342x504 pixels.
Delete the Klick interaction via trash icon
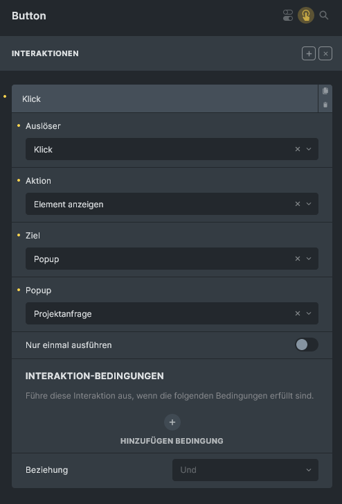click(325, 105)
